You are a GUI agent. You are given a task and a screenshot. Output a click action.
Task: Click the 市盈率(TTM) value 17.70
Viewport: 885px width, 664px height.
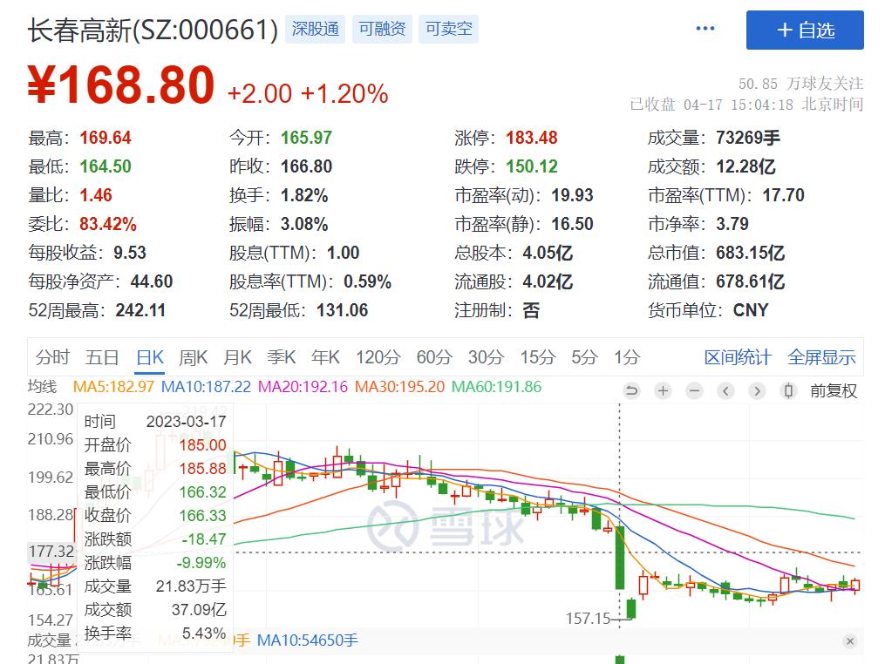783,195
